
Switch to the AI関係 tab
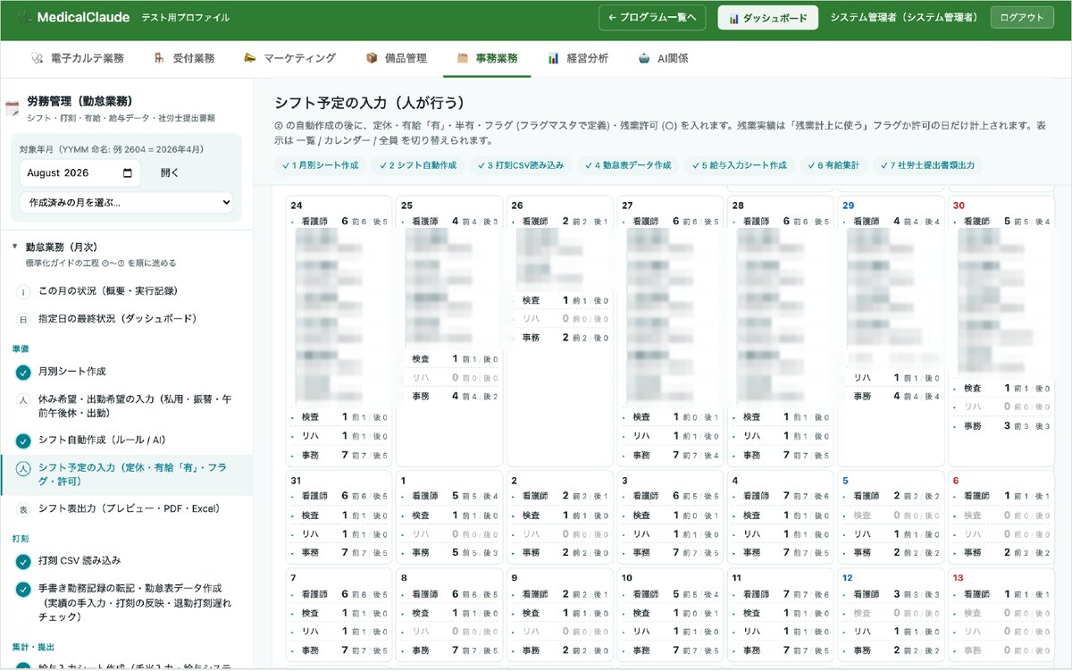tap(663, 58)
